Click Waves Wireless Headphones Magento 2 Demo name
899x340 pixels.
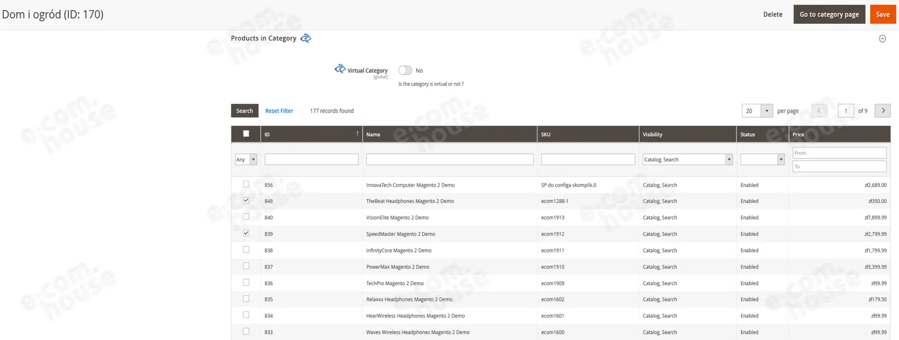coord(418,332)
